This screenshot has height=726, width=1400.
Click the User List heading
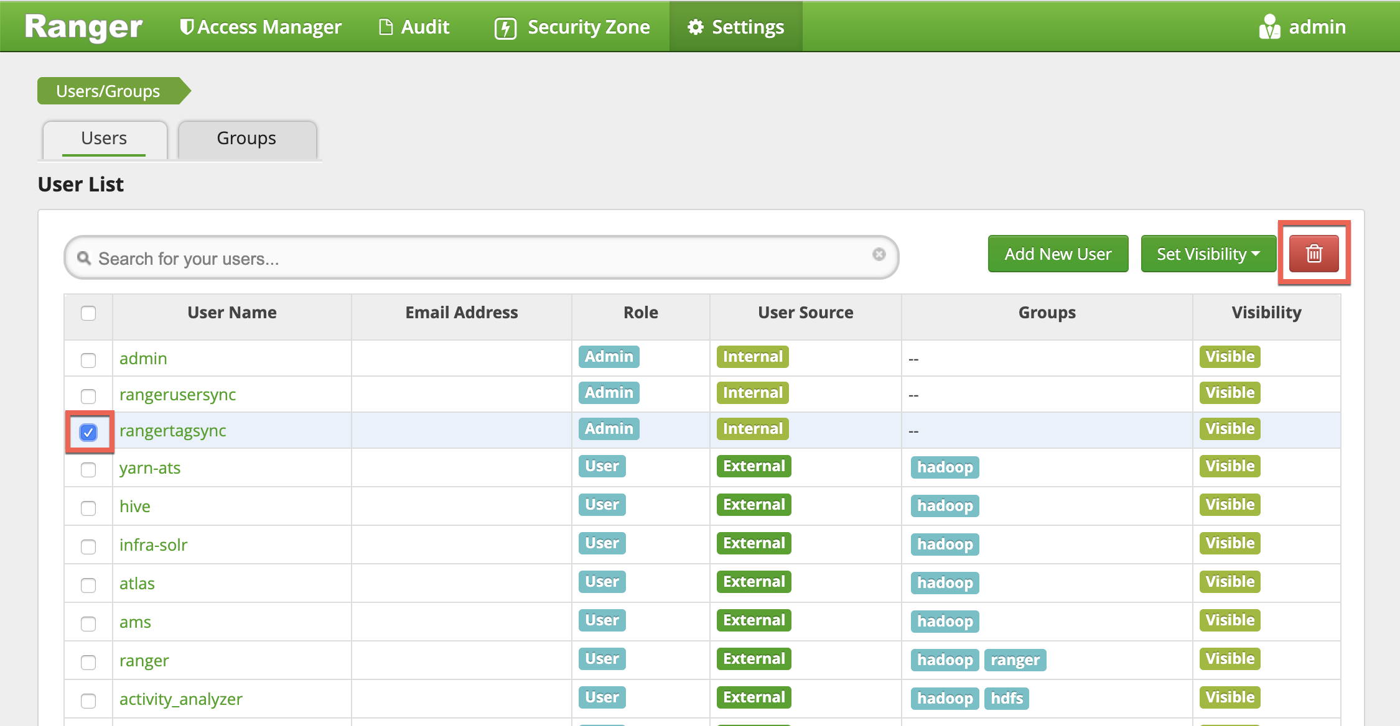click(81, 185)
